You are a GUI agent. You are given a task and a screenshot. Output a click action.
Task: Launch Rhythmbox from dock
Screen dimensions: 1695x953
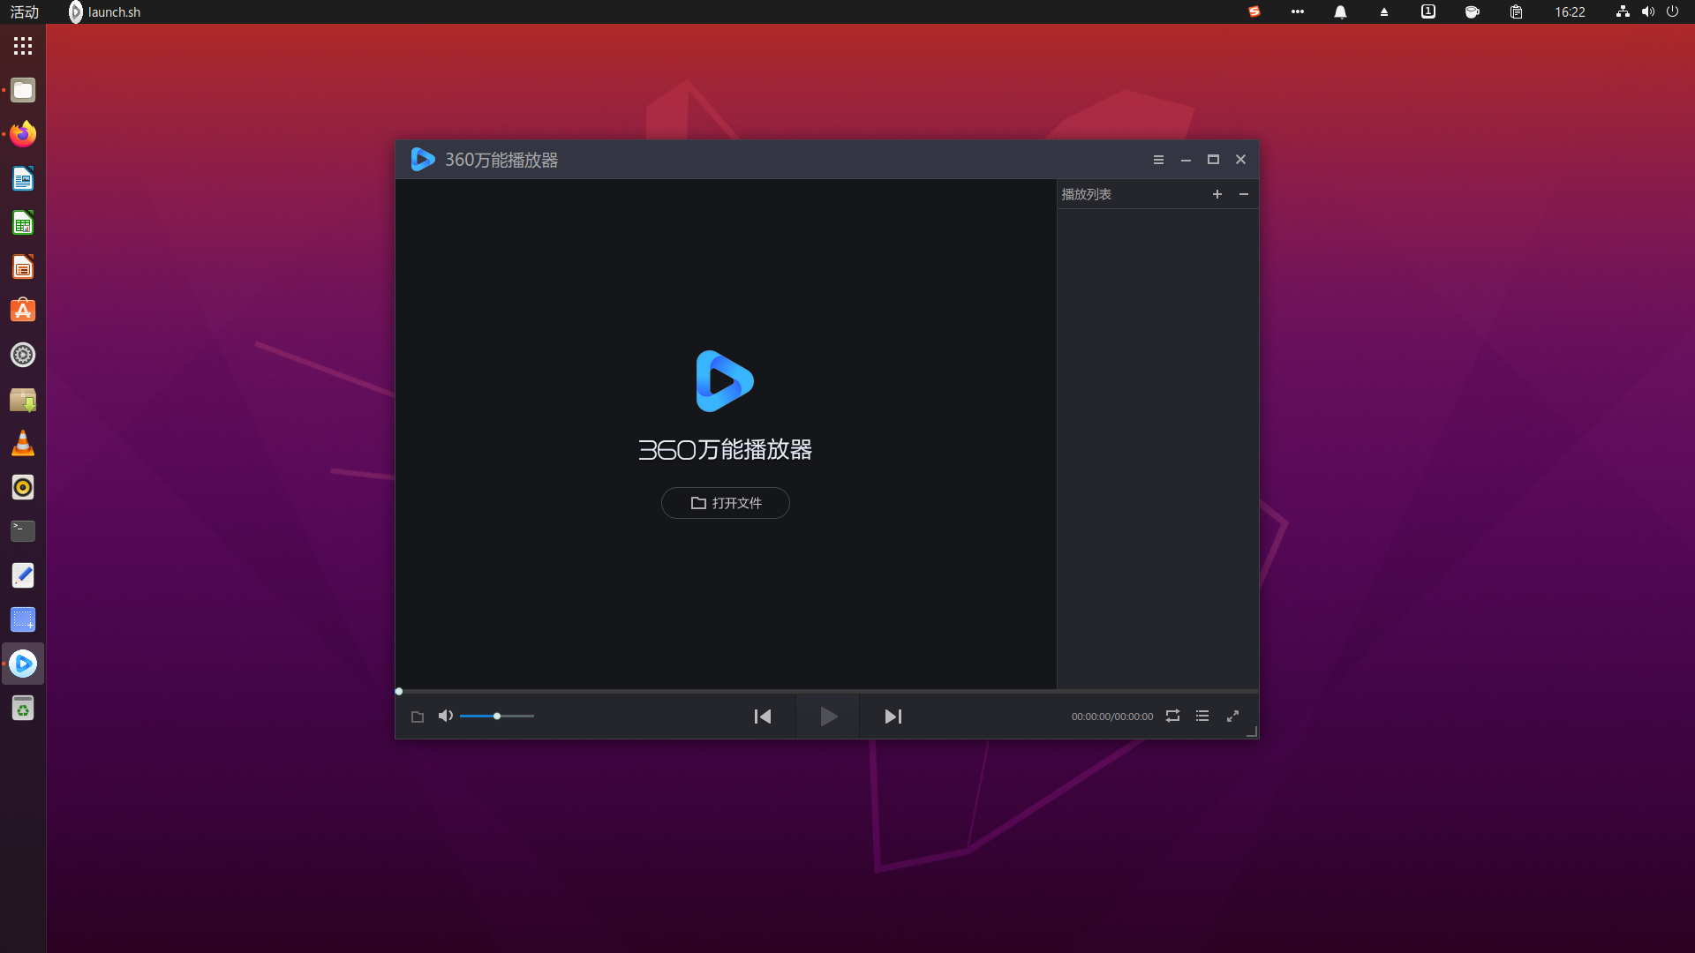point(23,487)
